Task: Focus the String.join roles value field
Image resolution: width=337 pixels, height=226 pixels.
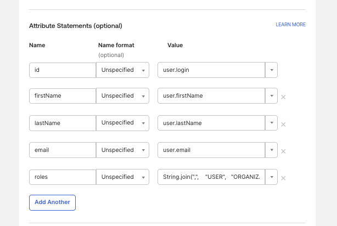Action: coord(211,177)
